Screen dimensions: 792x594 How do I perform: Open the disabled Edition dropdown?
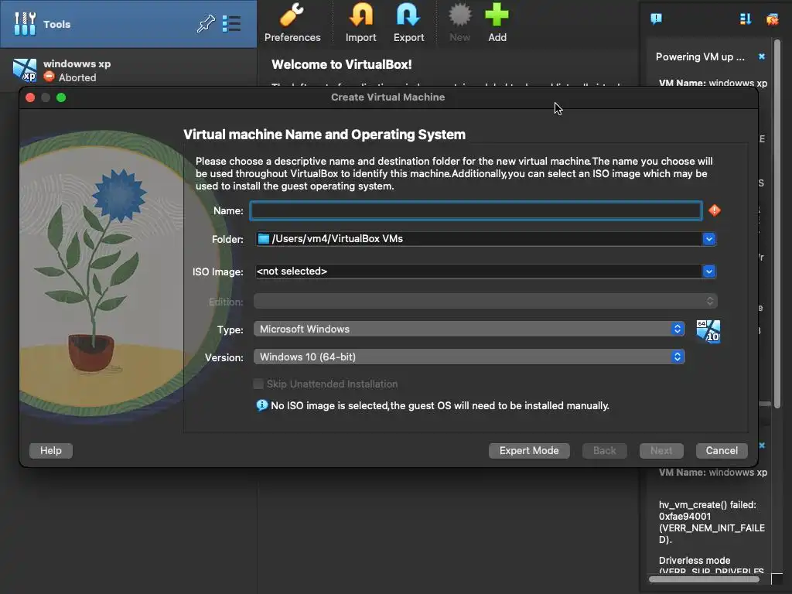[x=485, y=302]
